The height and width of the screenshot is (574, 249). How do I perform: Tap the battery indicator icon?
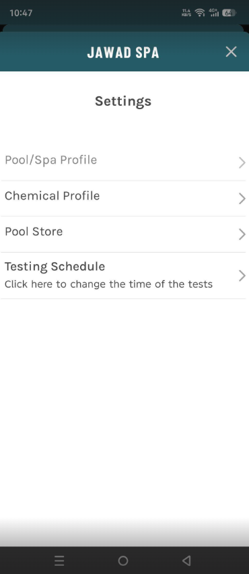(229, 13)
